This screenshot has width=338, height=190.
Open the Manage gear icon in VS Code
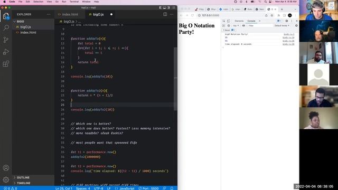pyautogui.click(x=6, y=179)
